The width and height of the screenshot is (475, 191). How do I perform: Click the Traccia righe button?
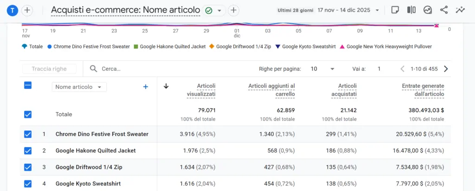click(49, 69)
